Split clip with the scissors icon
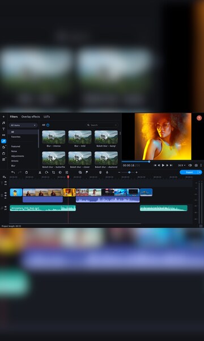Screen dimensions: 204x341 tap(40, 172)
